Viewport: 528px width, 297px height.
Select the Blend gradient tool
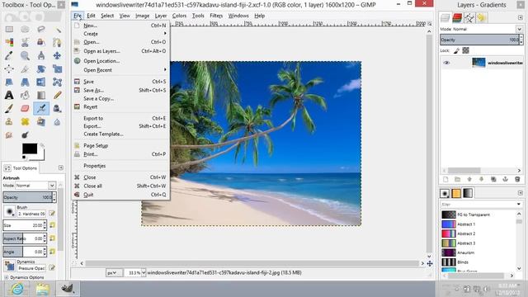(41, 96)
